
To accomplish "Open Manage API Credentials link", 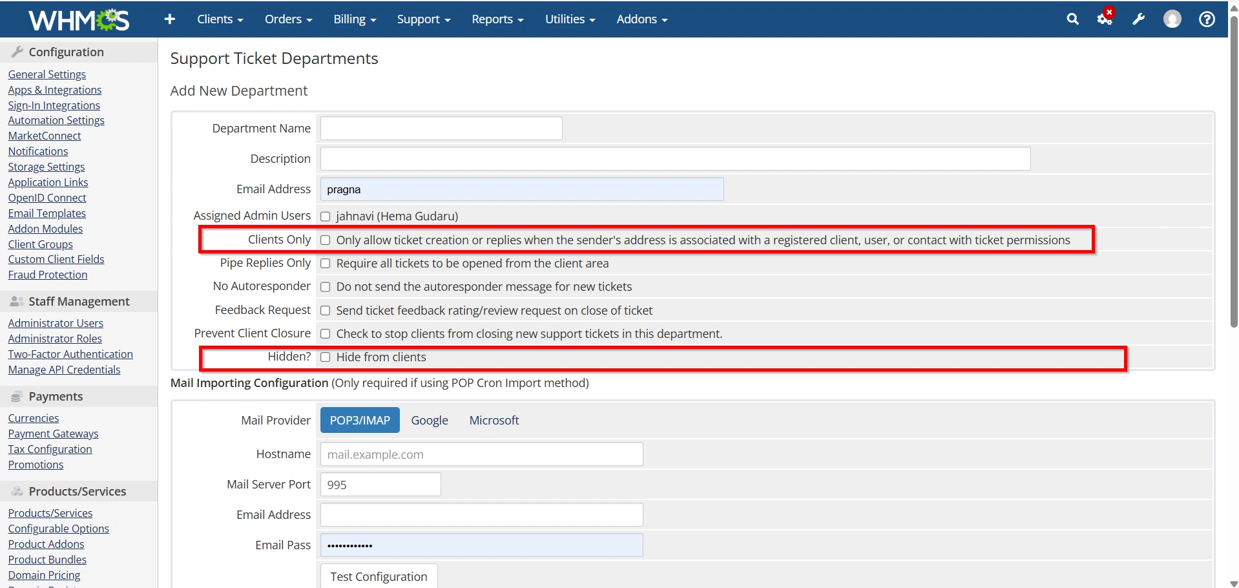I will pos(64,370).
